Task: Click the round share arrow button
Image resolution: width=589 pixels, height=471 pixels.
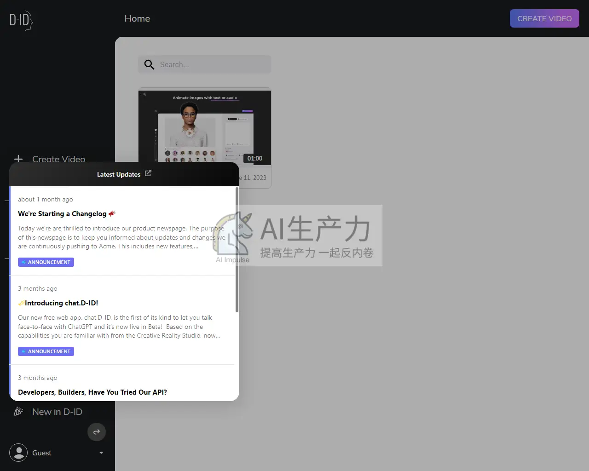Action: (x=97, y=432)
